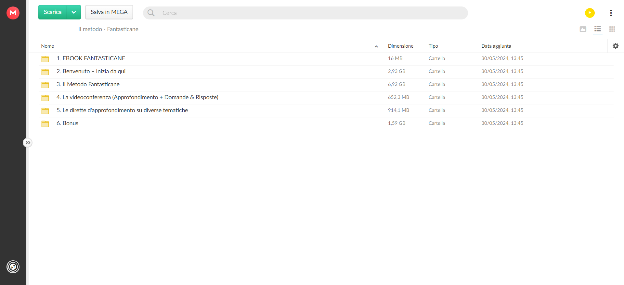The height and width of the screenshot is (285, 624).
Task: Switch to media gallery view
Action: [x=583, y=29]
